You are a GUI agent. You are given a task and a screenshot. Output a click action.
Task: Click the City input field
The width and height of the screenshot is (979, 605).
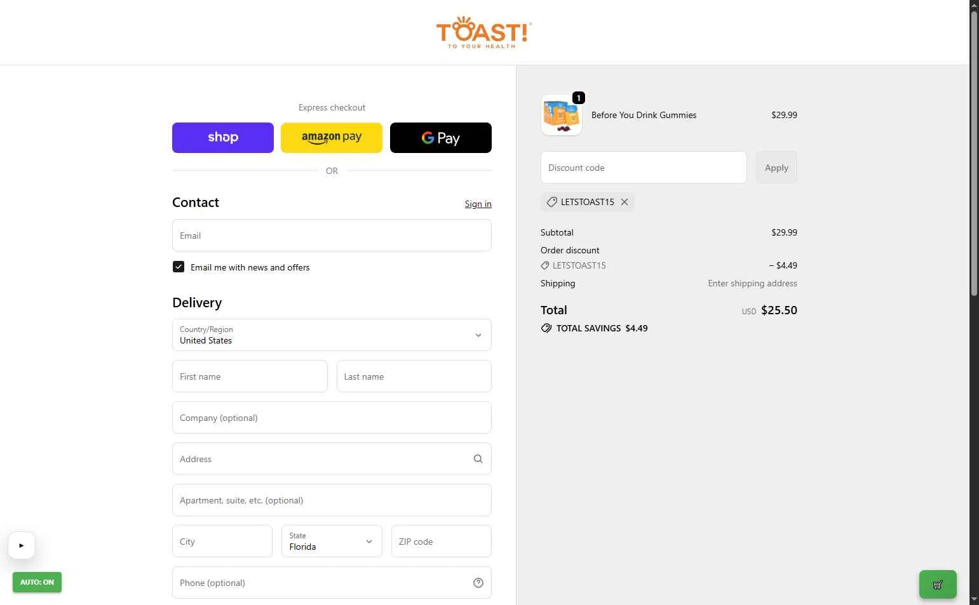(x=222, y=542)
